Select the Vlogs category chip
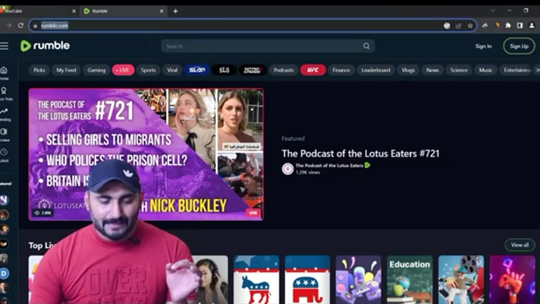Image resolution: width=540 pixels, height=304 pixels. (x=408, y=70)
